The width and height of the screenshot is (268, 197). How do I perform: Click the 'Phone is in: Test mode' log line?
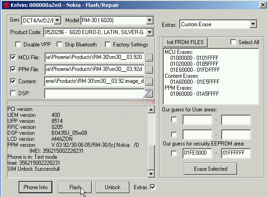click(32, 157)
